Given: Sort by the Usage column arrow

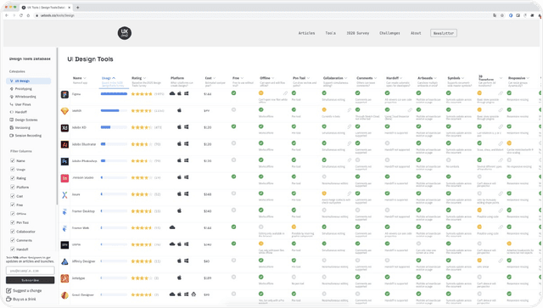Looking at the screenshot, I should (114, 78).
